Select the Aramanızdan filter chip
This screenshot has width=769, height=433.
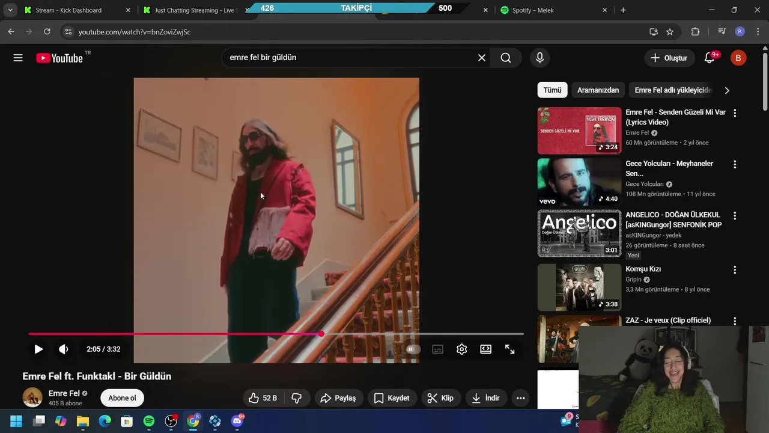[598, 90]
